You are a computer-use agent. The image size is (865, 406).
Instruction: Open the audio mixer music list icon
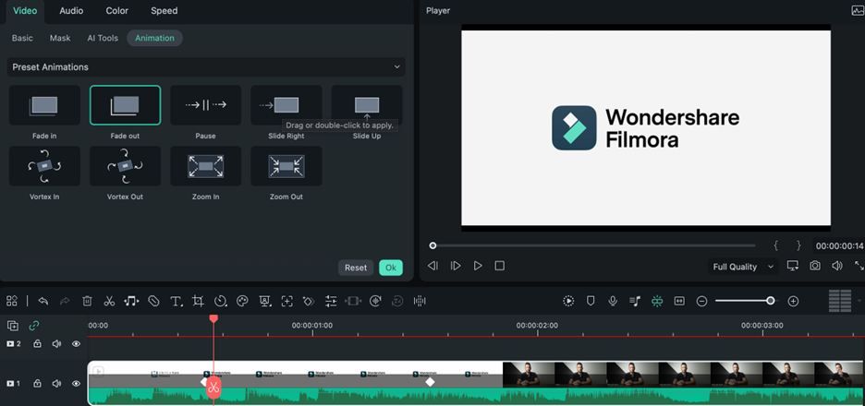(x=635, y=301)
